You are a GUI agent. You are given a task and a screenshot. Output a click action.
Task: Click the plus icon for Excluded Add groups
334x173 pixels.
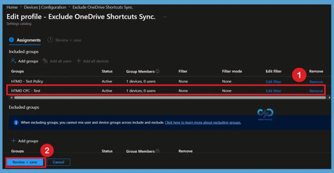[13, 141]
